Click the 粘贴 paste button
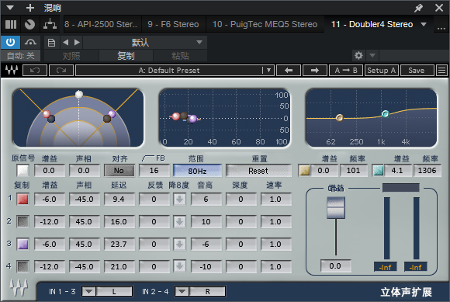 pos(180,56)
